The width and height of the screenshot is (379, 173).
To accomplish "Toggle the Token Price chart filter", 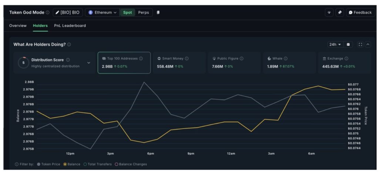I will [48, 164].
